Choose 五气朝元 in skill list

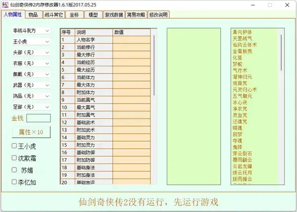click(242, 96)
